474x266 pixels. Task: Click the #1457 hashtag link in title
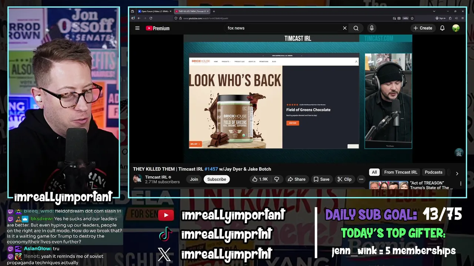point(211,169)
